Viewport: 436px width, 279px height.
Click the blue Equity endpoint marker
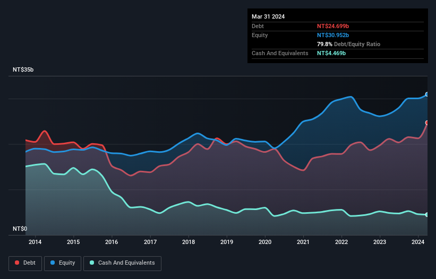pos(427,94)
